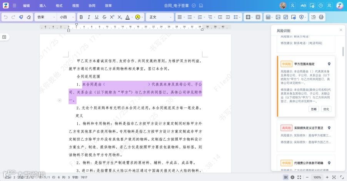
Task: Click the 100% zoom level box
Action: click(317, 177)
